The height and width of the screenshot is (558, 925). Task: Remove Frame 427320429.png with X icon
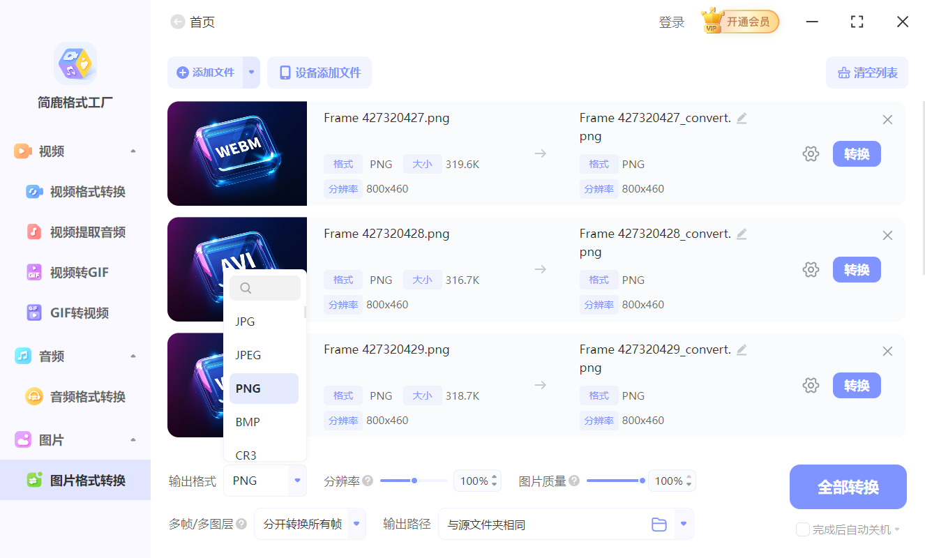tap(887, 352)
